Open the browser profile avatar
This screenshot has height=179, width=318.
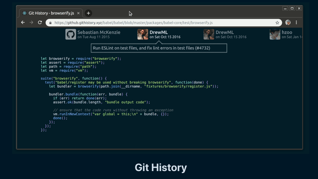(x=288, y=22)
